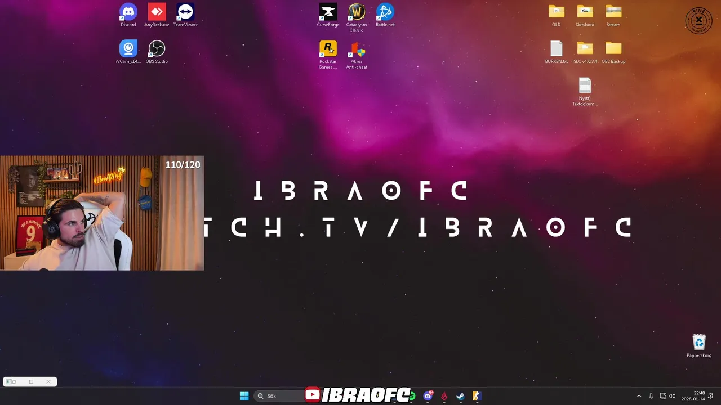Open the Battle.net shortcut
Viewport: 721px width, 405px height.
pos(385,15)
